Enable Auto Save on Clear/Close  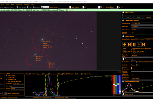(7, 81)
